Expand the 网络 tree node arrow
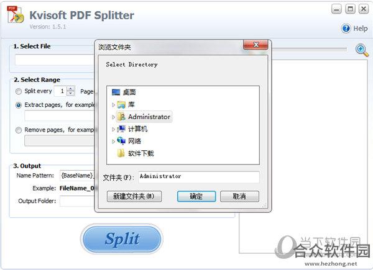 114,142
